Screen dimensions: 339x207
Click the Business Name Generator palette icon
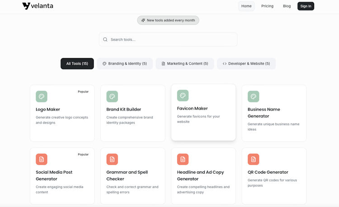(254, 97)
